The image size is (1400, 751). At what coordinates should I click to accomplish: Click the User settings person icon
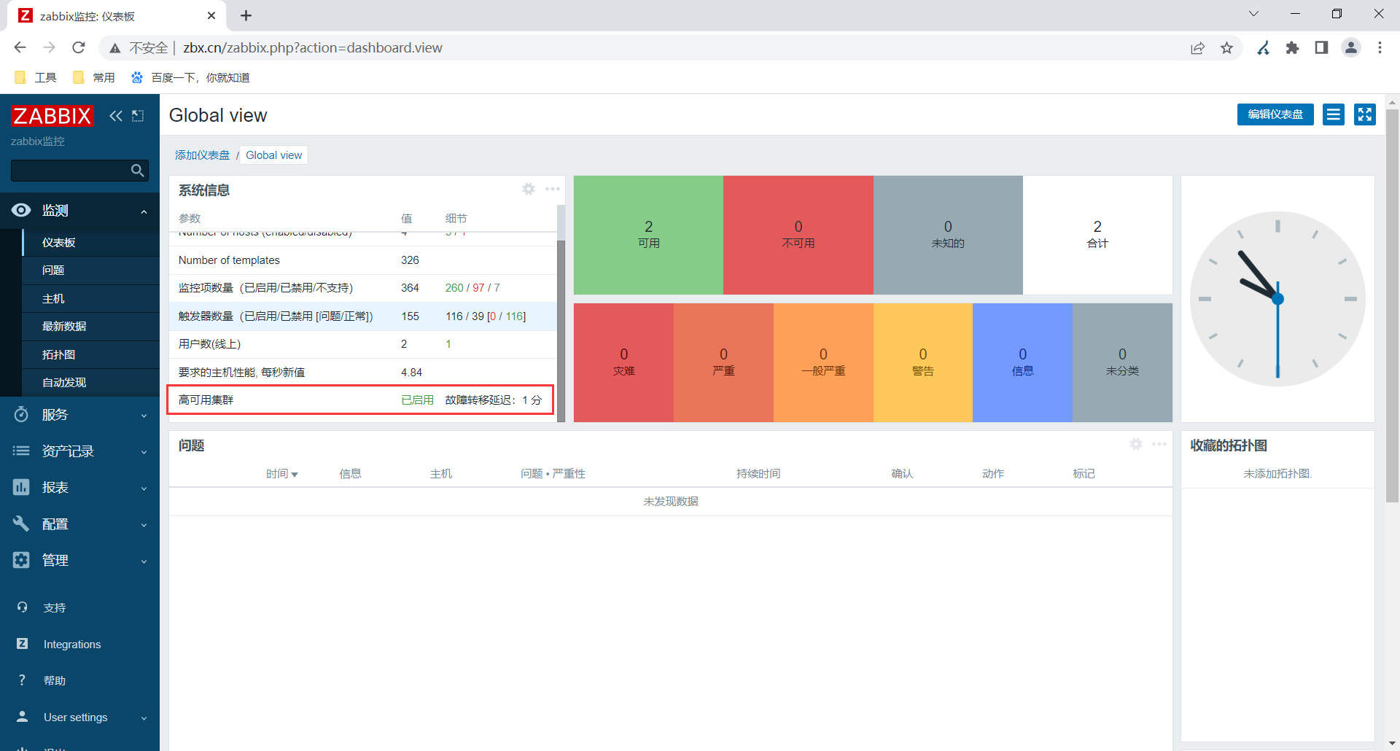click(23, 717)
